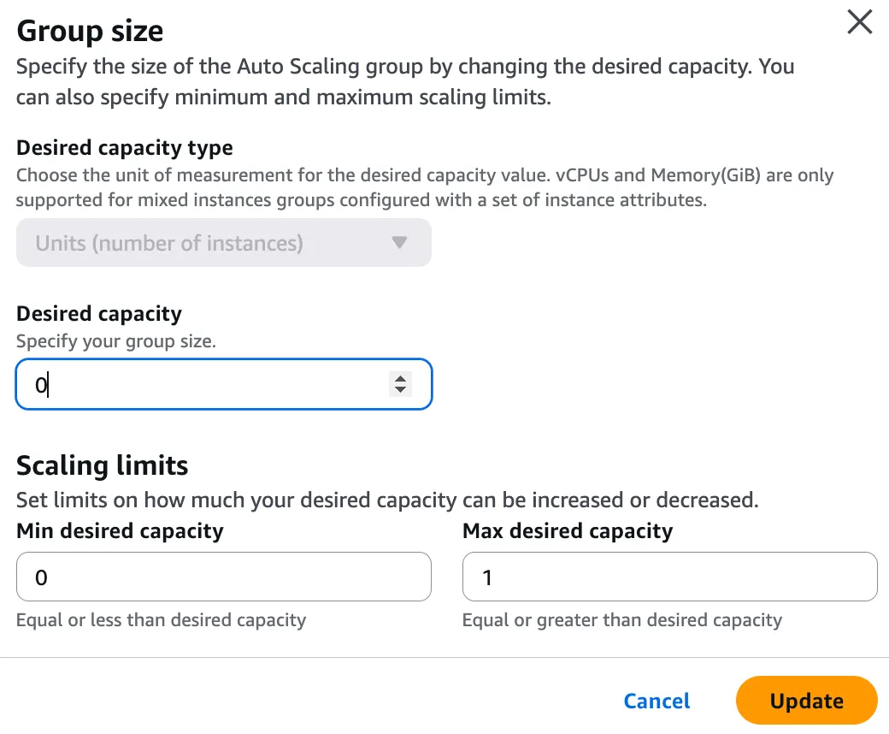The height and width of the screenshot is (734, 889).
Task: Click the 'Specify your group size.' helper text
Action: 116,341
